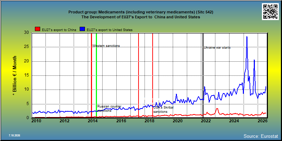This screenshot has width=282, height=141.
Task: Click the red China line bump in late 2022
Action: coord(217,109)
